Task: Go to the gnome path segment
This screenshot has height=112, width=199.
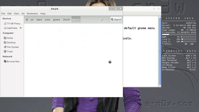Action: click(56, 20)
